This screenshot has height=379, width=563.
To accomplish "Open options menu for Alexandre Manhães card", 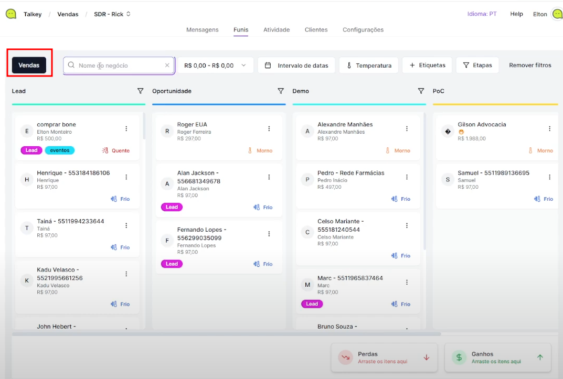I will coord(407,128).
